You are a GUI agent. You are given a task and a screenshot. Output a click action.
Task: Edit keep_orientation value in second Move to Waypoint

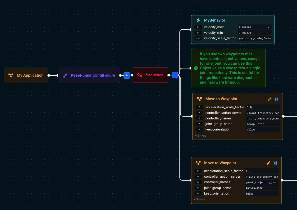click(x=261, y=193)
